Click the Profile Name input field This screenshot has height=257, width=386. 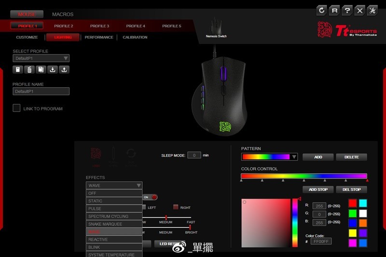click(41, 91)
